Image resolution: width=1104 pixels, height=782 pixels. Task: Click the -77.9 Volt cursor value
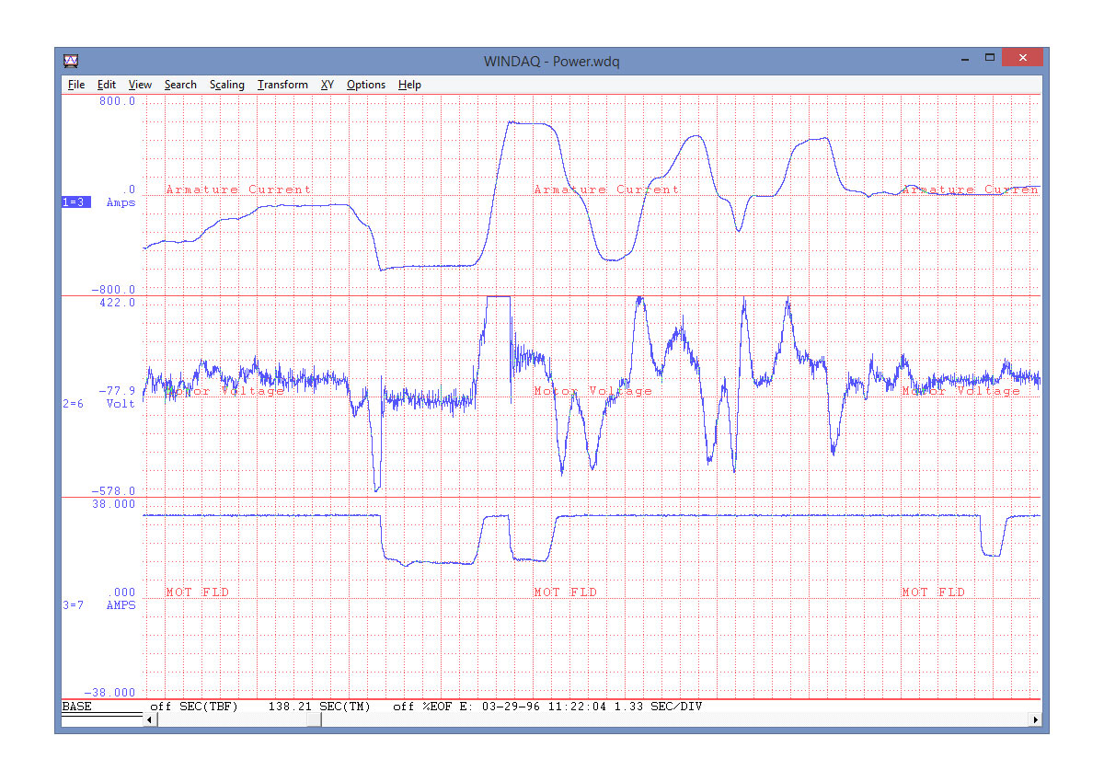tap(118, 391)
